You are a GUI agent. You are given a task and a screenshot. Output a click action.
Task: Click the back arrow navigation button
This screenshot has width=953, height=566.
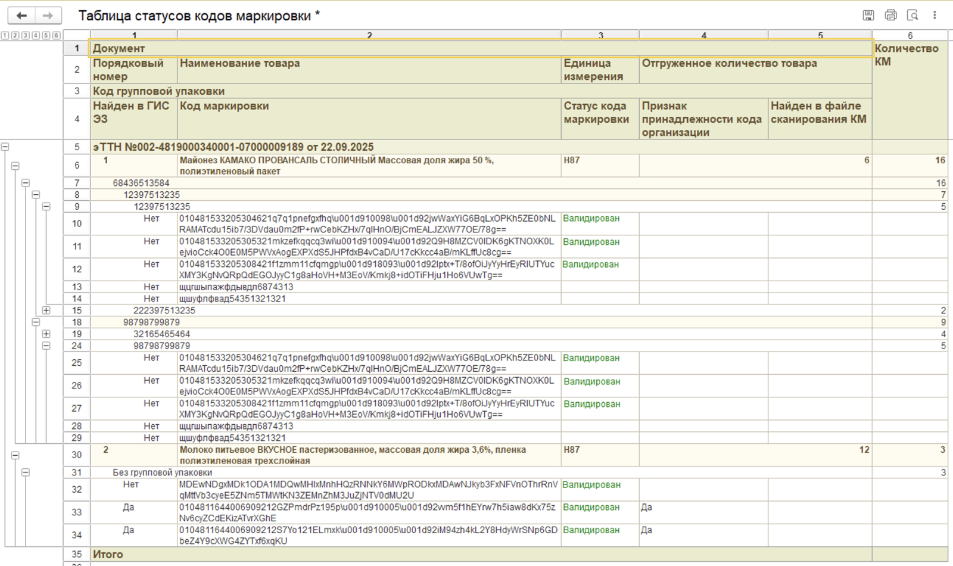(x=22, y=15)
